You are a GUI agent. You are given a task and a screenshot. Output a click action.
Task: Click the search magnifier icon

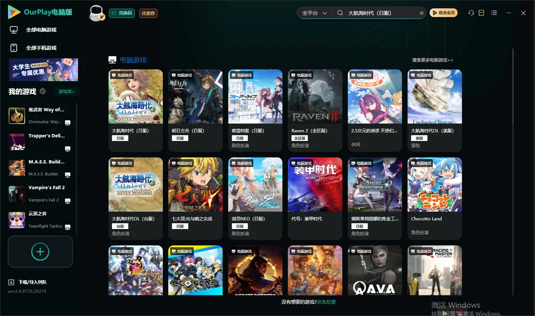pyautogui.click(x=340, y=13)
